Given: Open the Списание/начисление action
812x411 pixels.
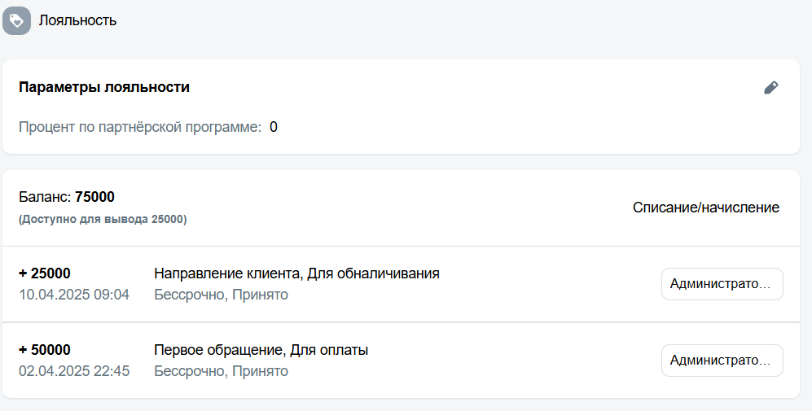Looking at the screenshot, I should click(706, 208).
